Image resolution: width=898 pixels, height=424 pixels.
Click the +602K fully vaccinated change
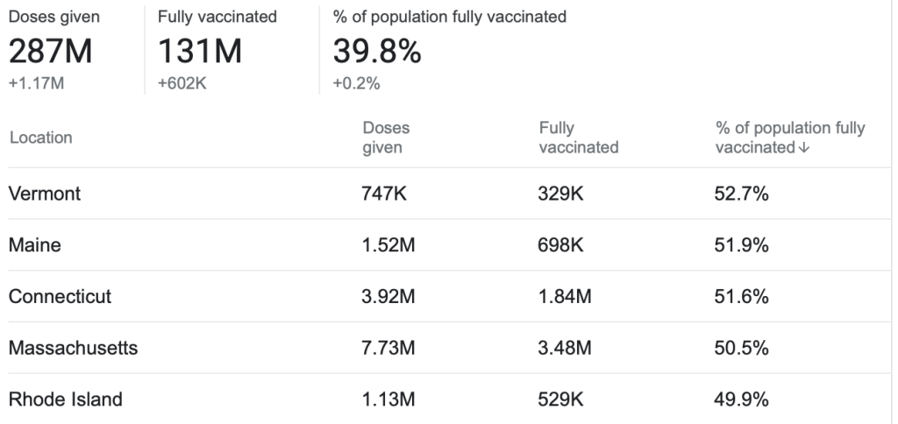pyautogui.click(x=182, y=83)
